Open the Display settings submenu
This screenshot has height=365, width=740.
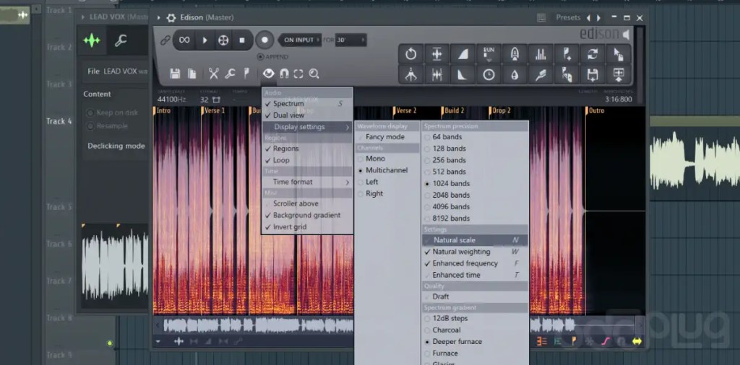pos(306,127)
